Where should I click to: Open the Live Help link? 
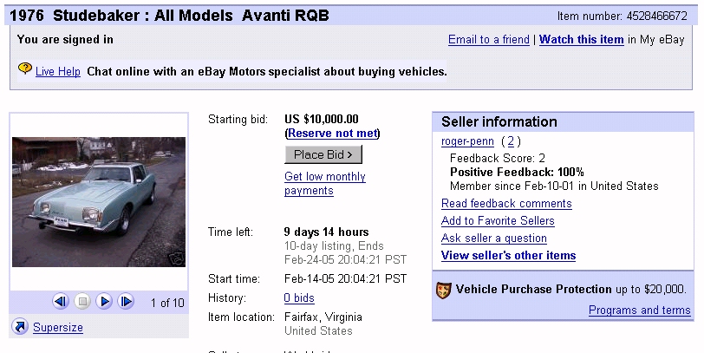coord(58,71)
